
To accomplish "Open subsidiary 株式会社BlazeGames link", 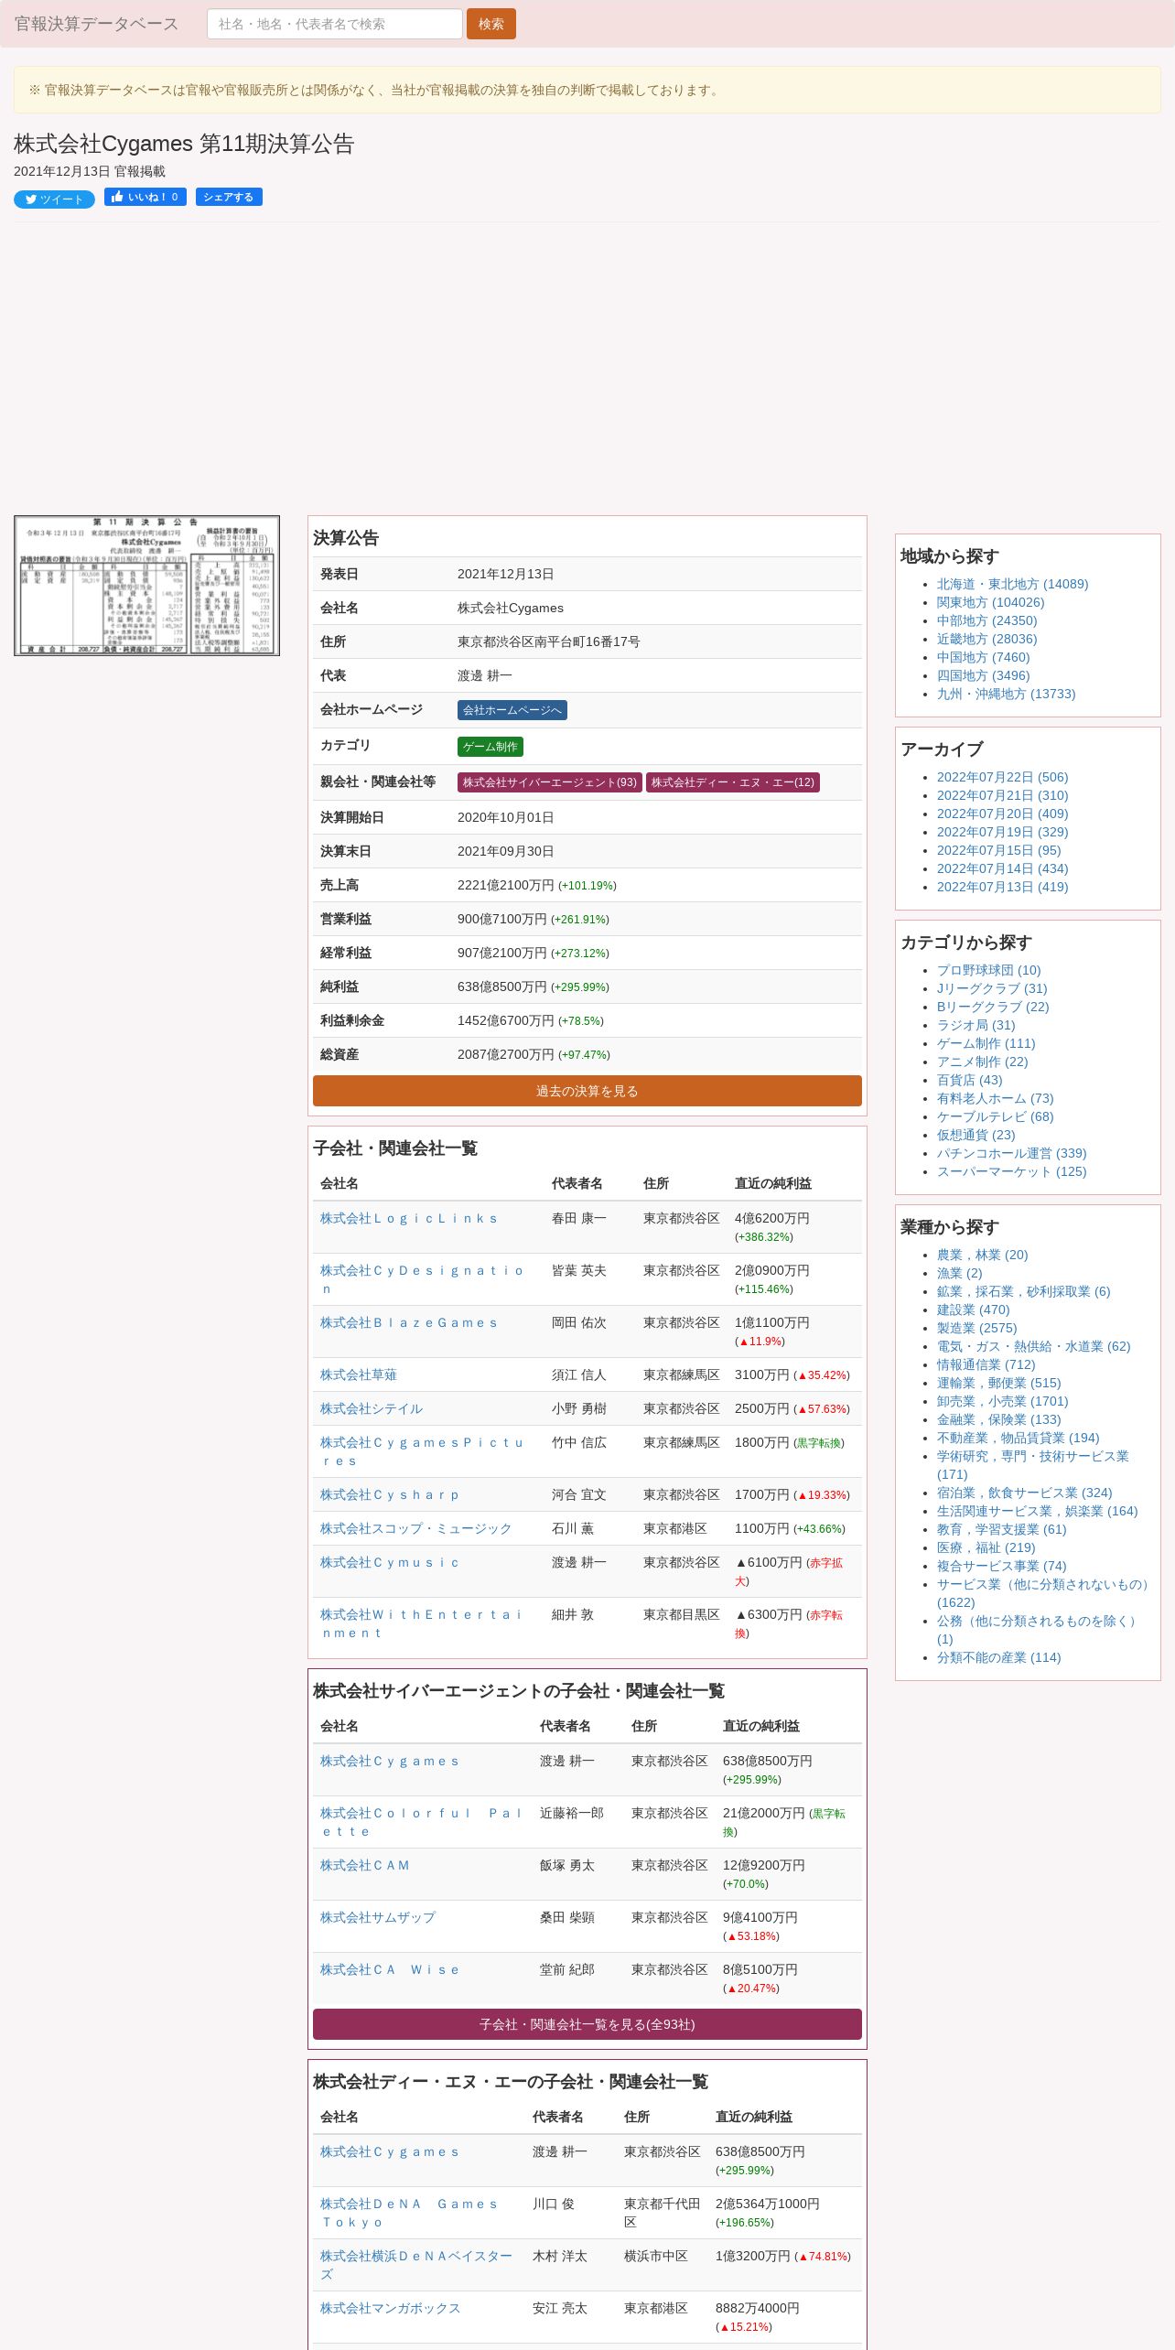I will pos(409,1323).
